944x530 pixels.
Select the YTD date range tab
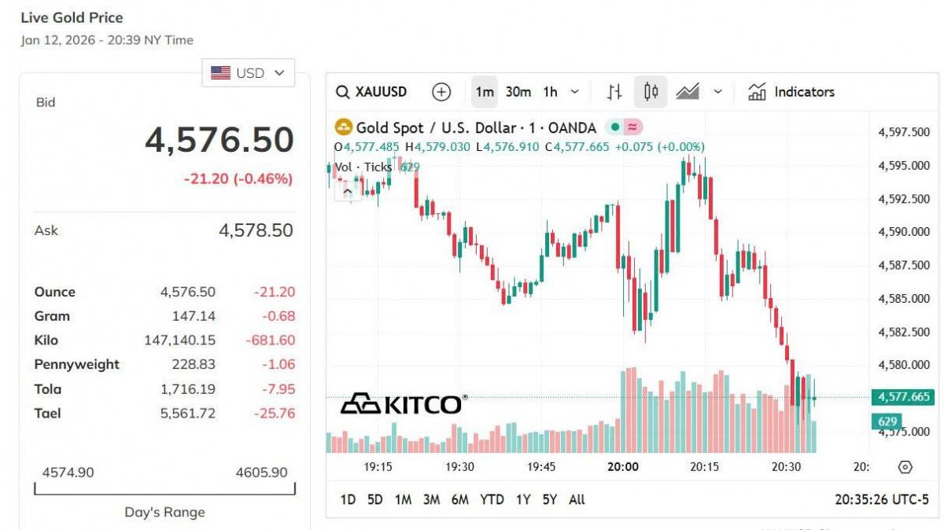pyautogui.click(x=492, y=499)
